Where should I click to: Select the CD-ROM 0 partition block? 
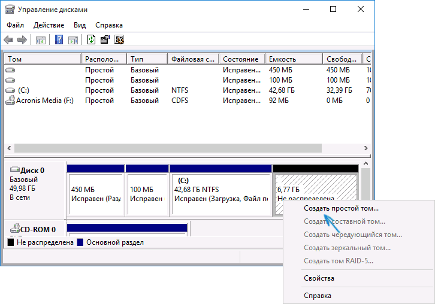click(127, 230)
